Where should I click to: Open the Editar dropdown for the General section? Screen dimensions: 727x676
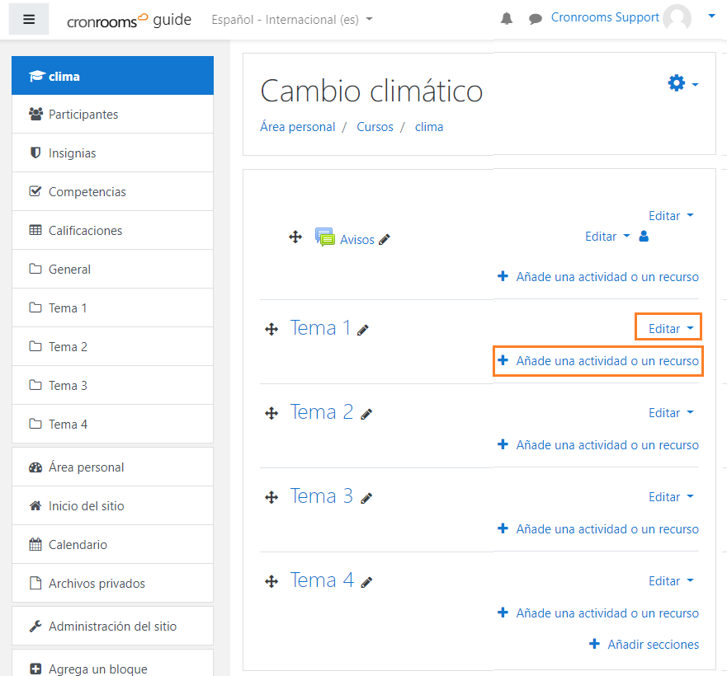tap(671, 216)
